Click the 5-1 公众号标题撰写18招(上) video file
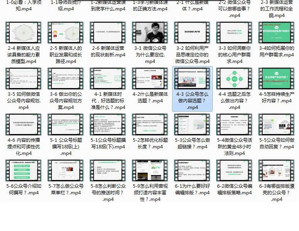Image resolution: width=299 pixels, height=231 pixels. point(66,125)
